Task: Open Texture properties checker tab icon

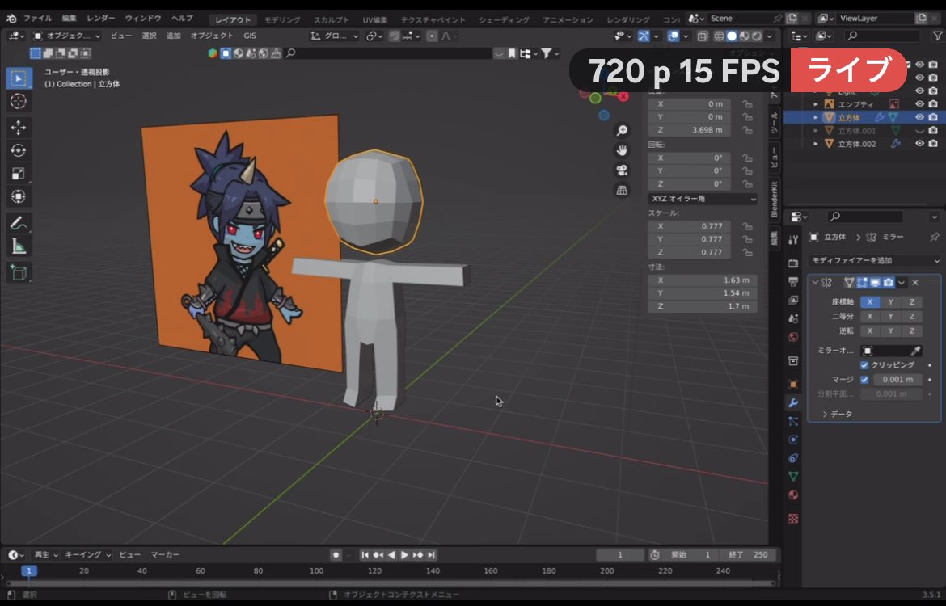Action: [x=793, y=519]
